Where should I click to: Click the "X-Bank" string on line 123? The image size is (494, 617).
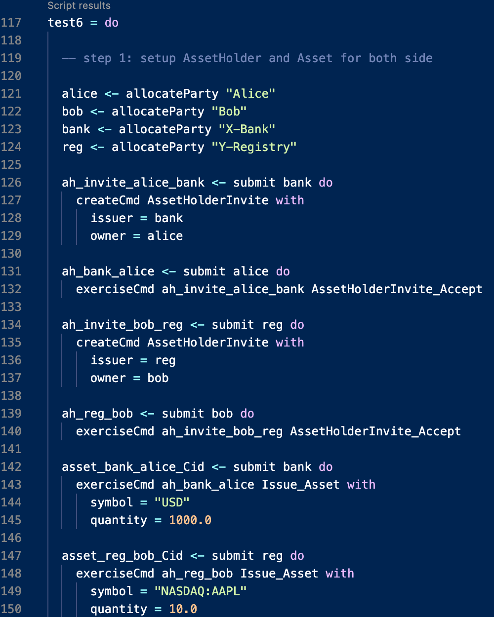click(x=247, y=129)
